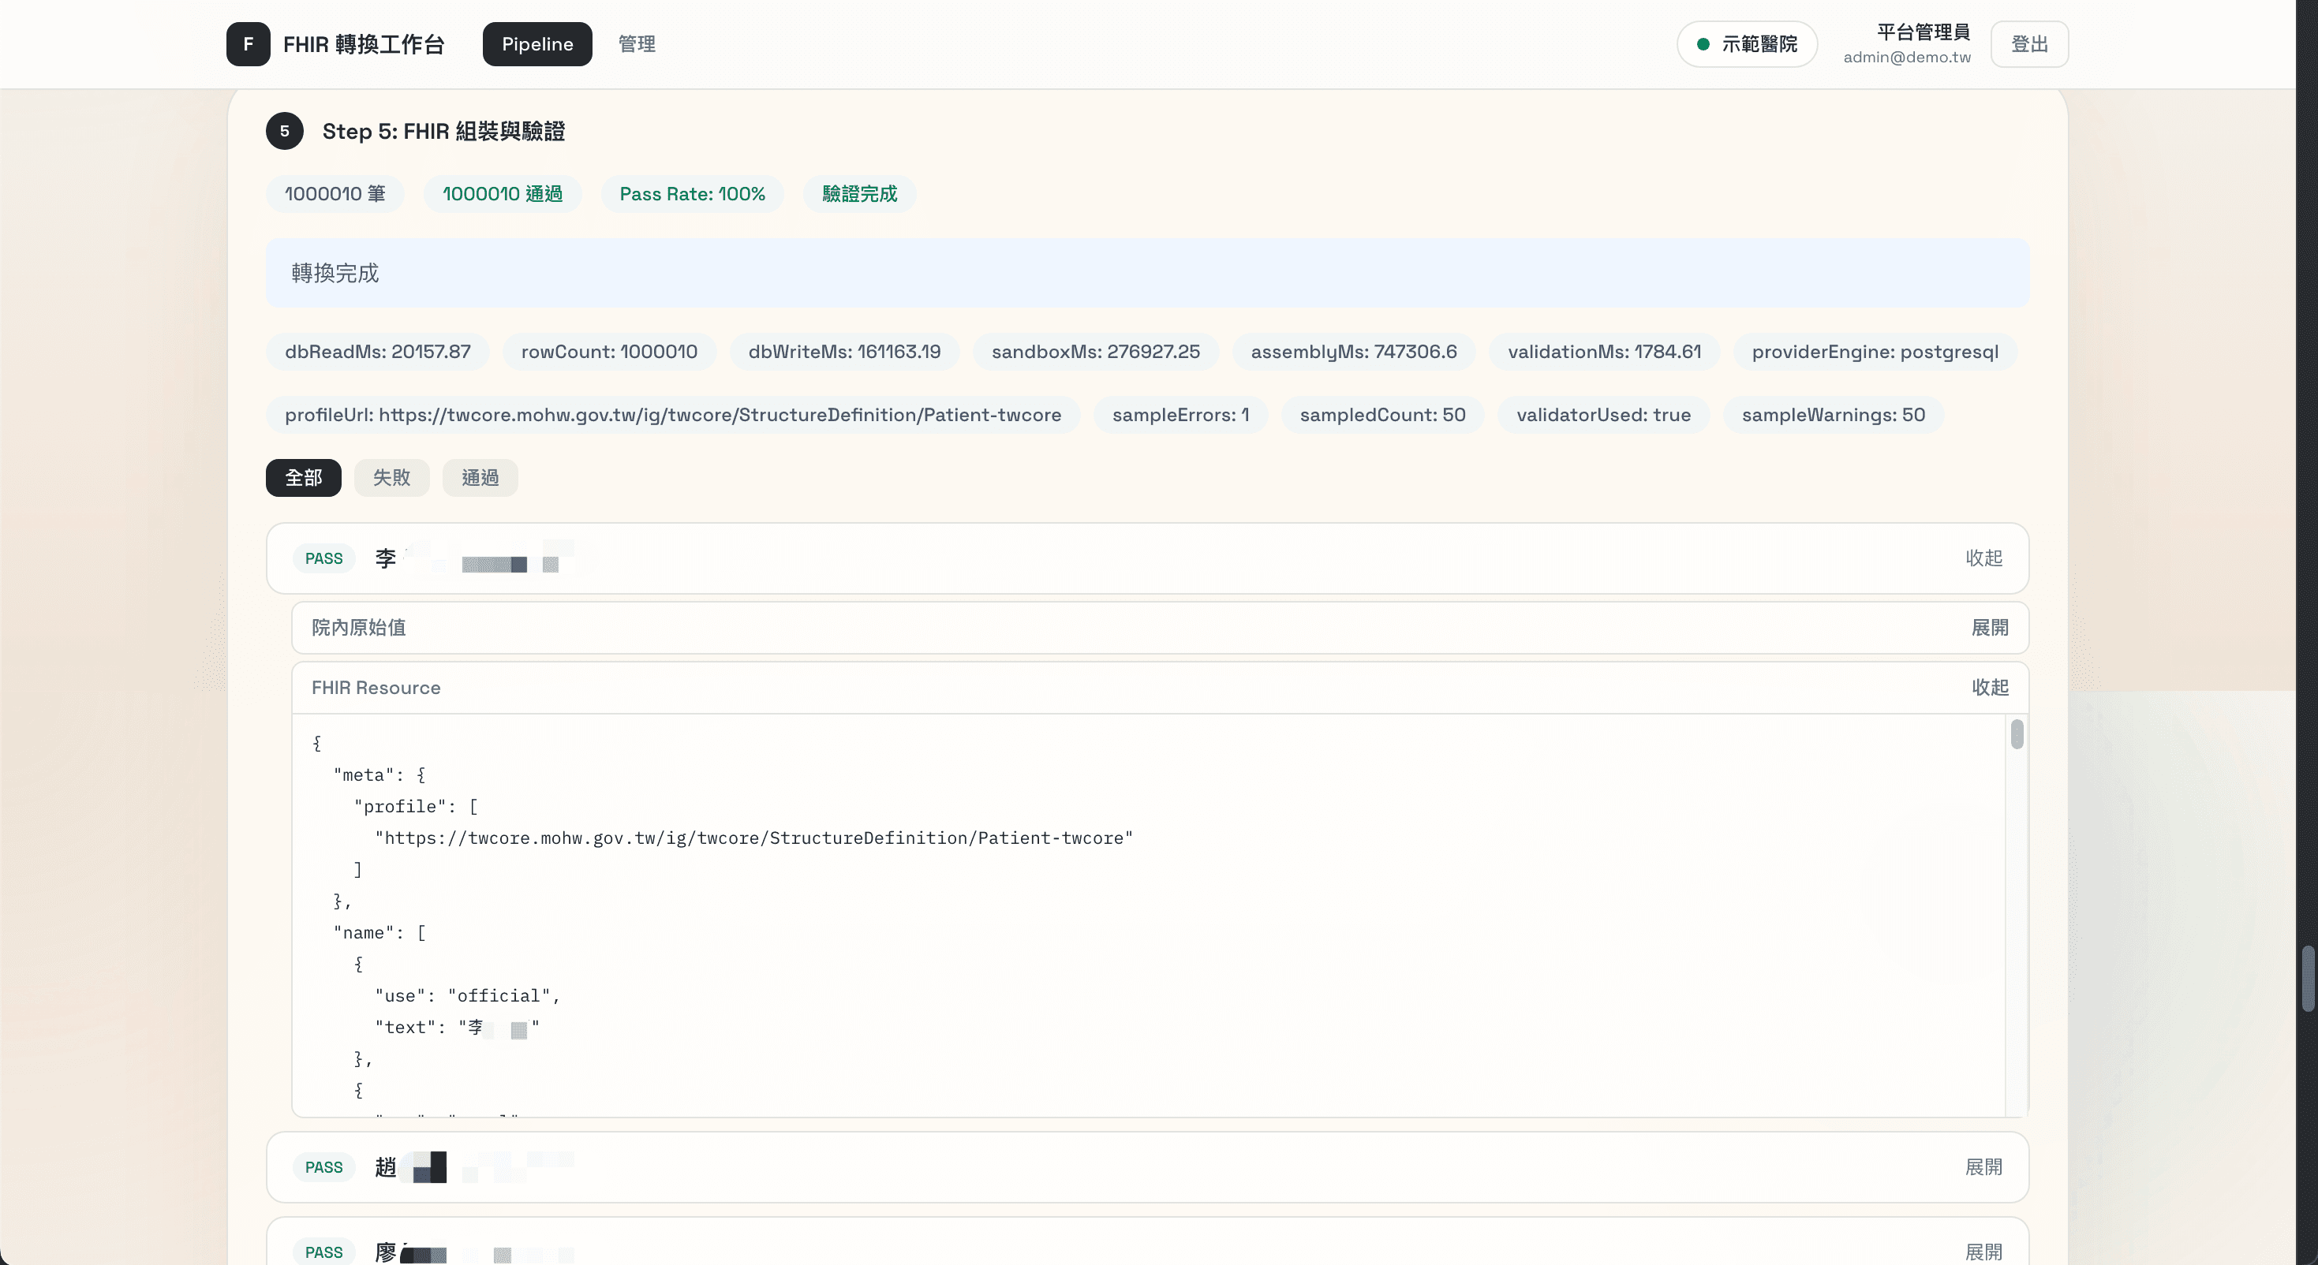The height and width of the screenshot is (1265, 2318).
Task: Click the Step 5 number badge
Action: (284, 132)
